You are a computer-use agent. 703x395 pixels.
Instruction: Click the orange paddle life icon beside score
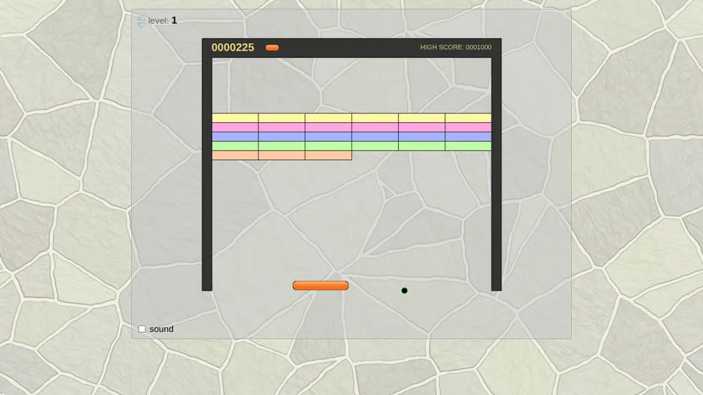272,48
